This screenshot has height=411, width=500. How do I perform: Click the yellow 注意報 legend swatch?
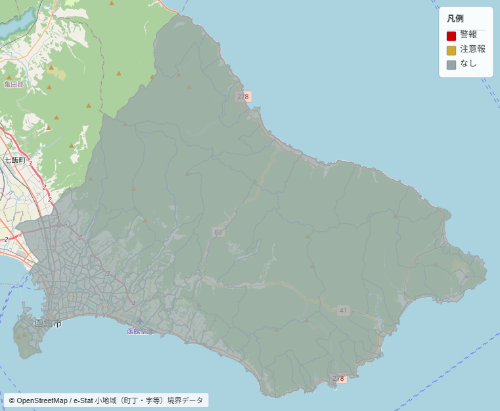click(451, 51)
